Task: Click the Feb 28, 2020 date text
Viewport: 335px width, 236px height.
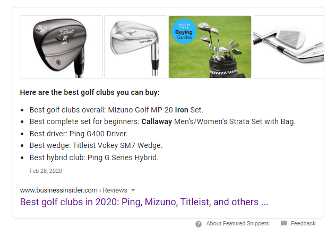Action: point(46,171)
